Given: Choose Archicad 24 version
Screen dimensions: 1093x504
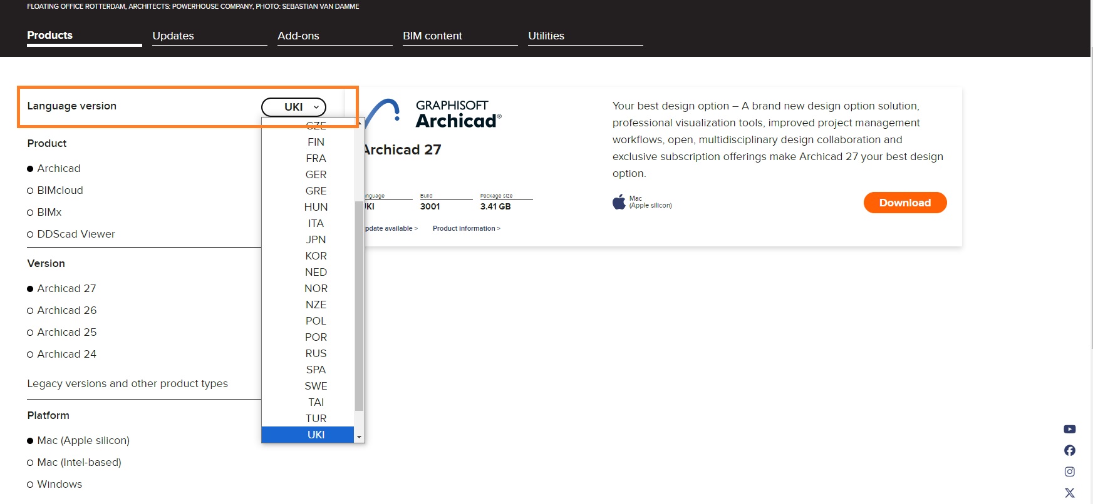Looking at the screenshot, I should 62,354.
